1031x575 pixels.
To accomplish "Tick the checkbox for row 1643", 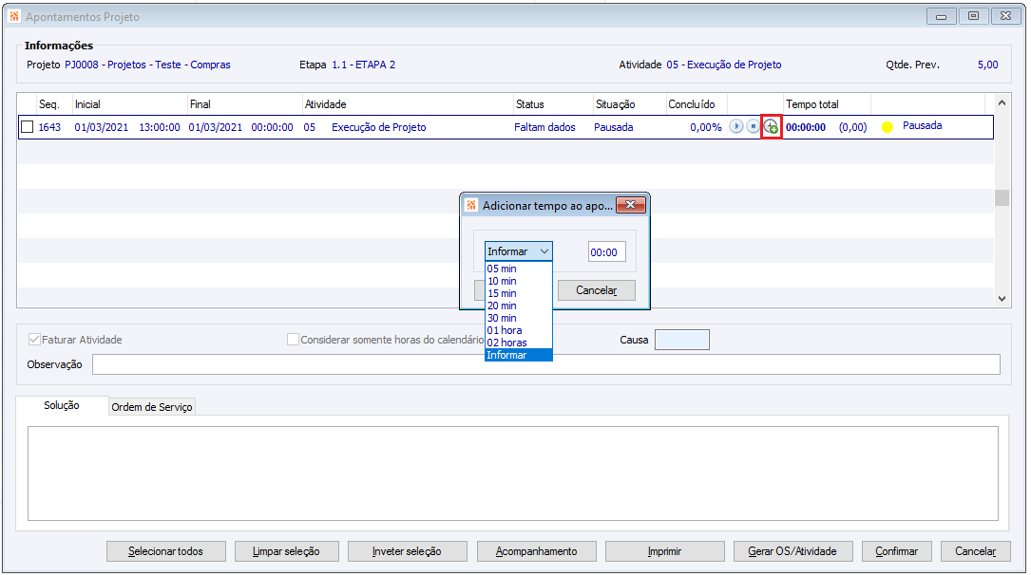I will [27, 127].
